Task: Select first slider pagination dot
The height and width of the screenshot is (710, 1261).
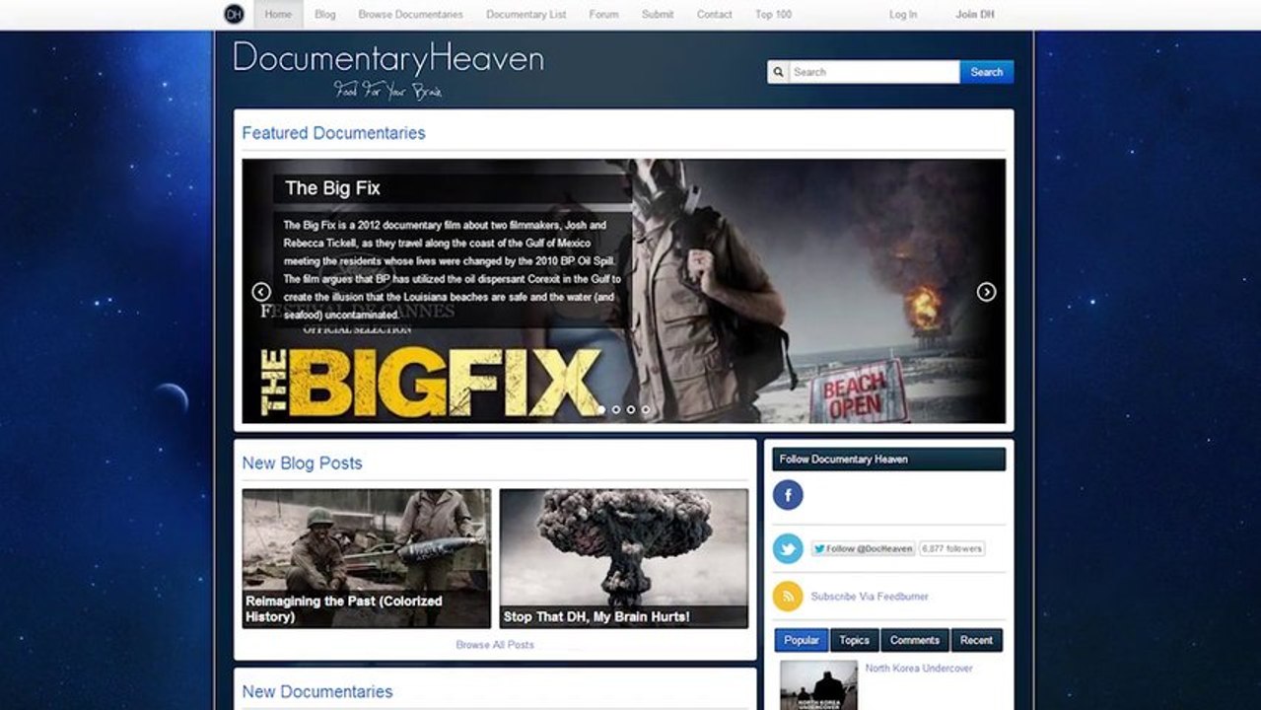Action: click(601, 409)
